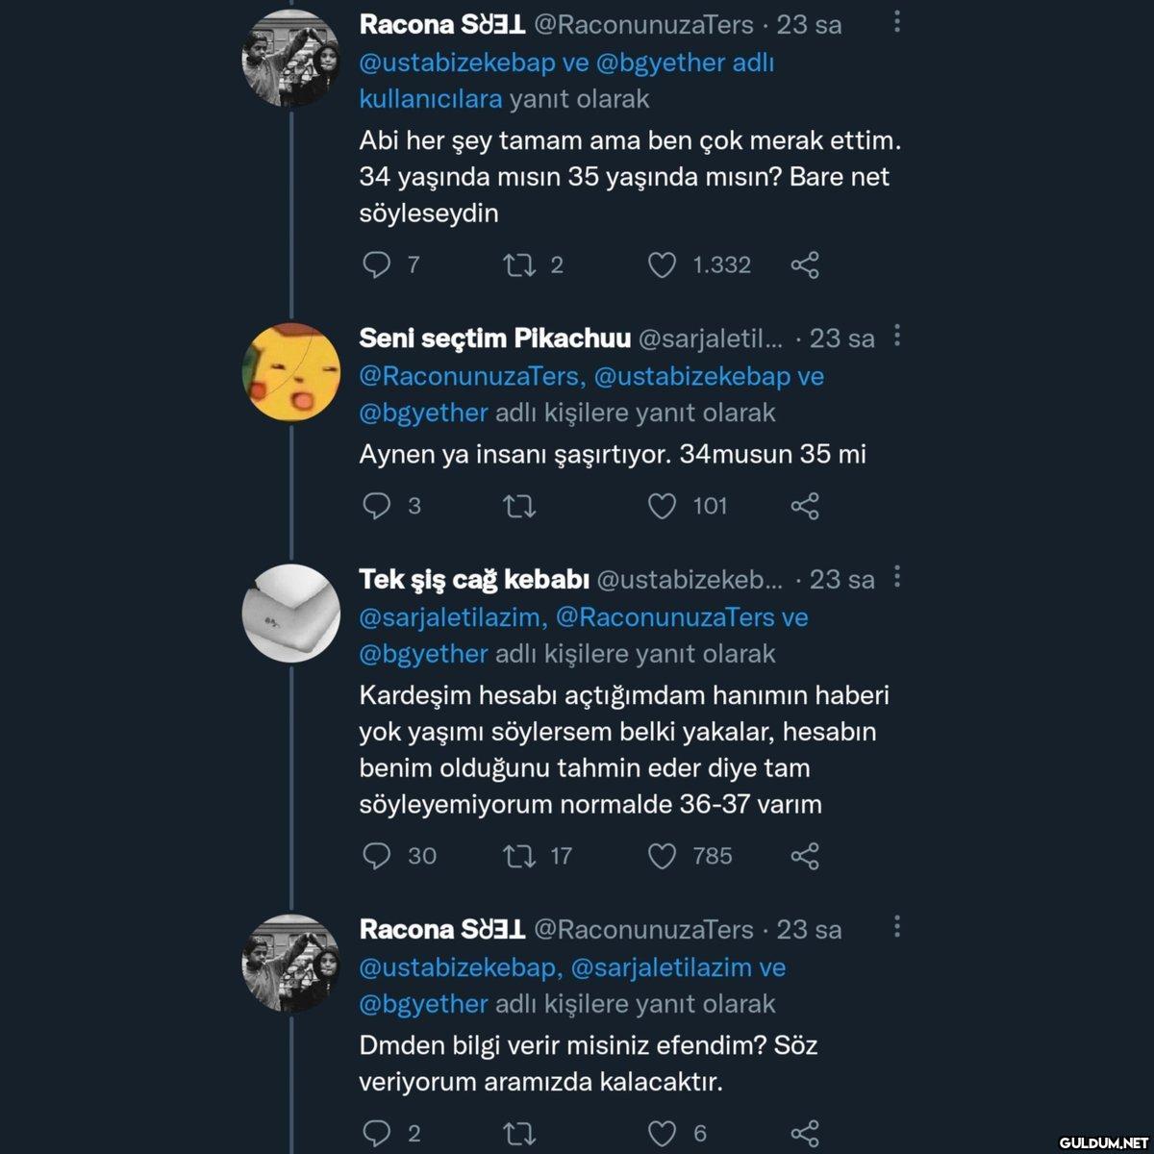Retweet the tweet with 17 retweets
Image resolution: width=1154 pixels, height=1154 pixels.
(x=519, y=856)
